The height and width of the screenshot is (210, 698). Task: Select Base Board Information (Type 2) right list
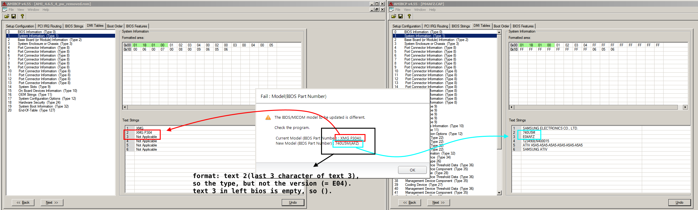[445, 40]
